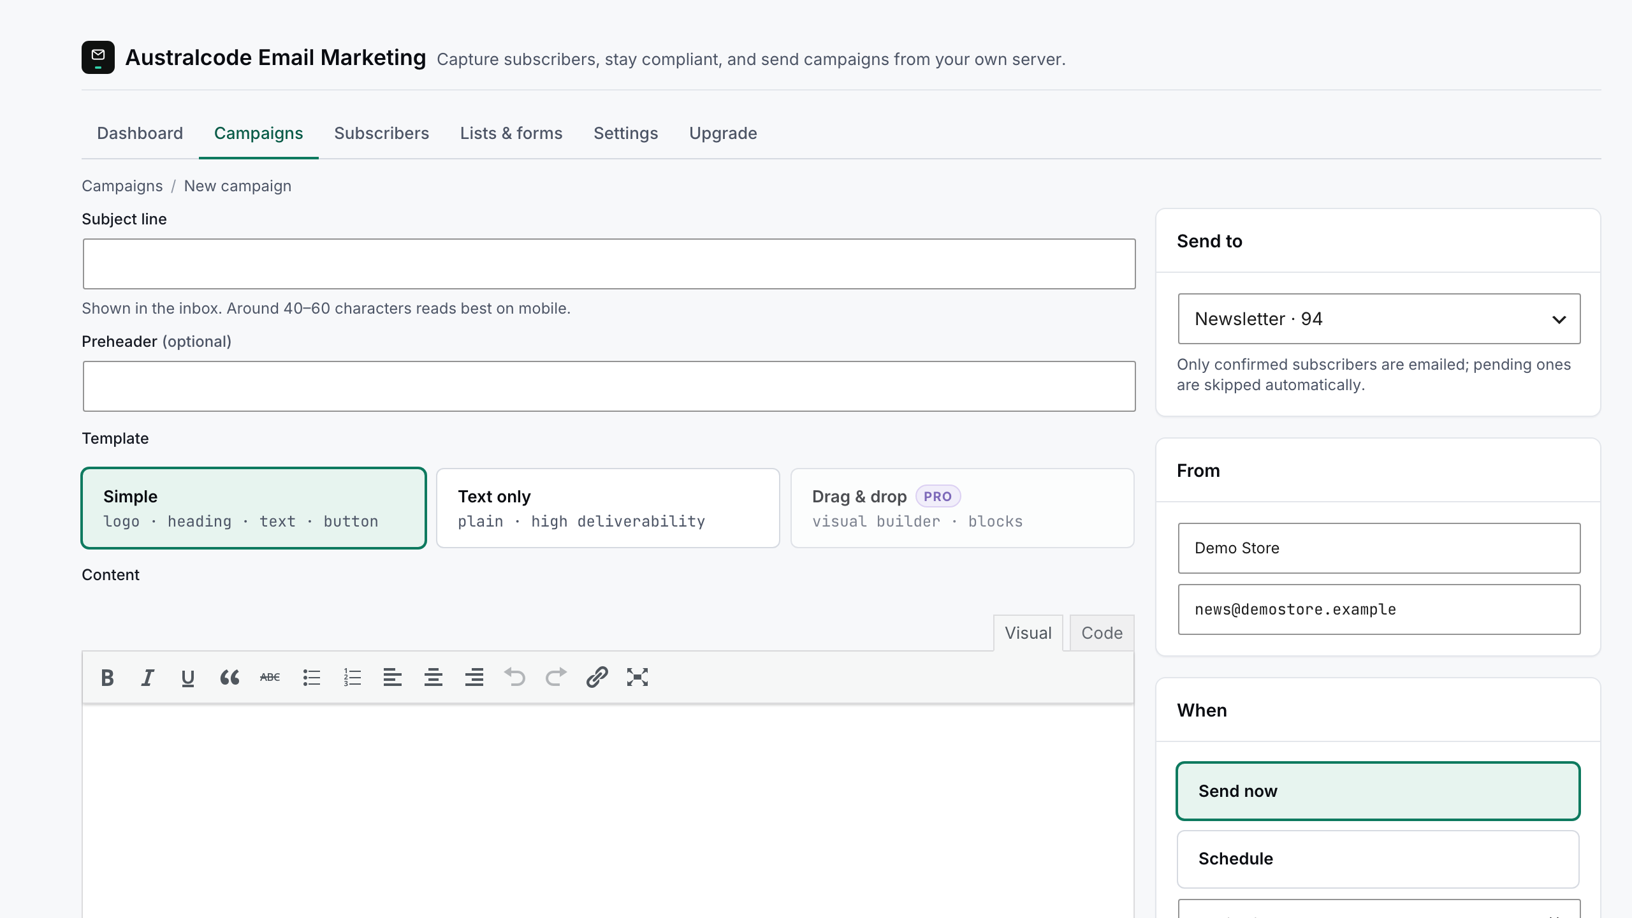Select the Drag & drop template

(963, 508)
